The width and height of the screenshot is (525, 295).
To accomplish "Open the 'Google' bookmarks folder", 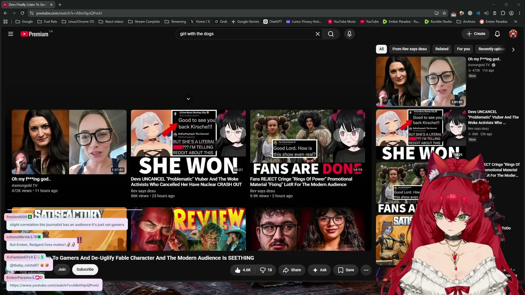I will click(x=24, y=22).
